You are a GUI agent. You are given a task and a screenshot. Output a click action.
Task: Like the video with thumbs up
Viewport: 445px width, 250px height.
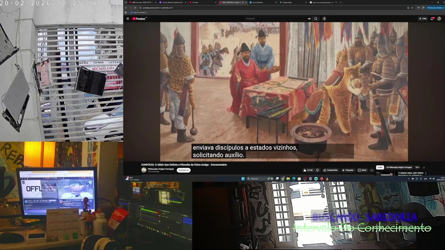coord(308,170)
